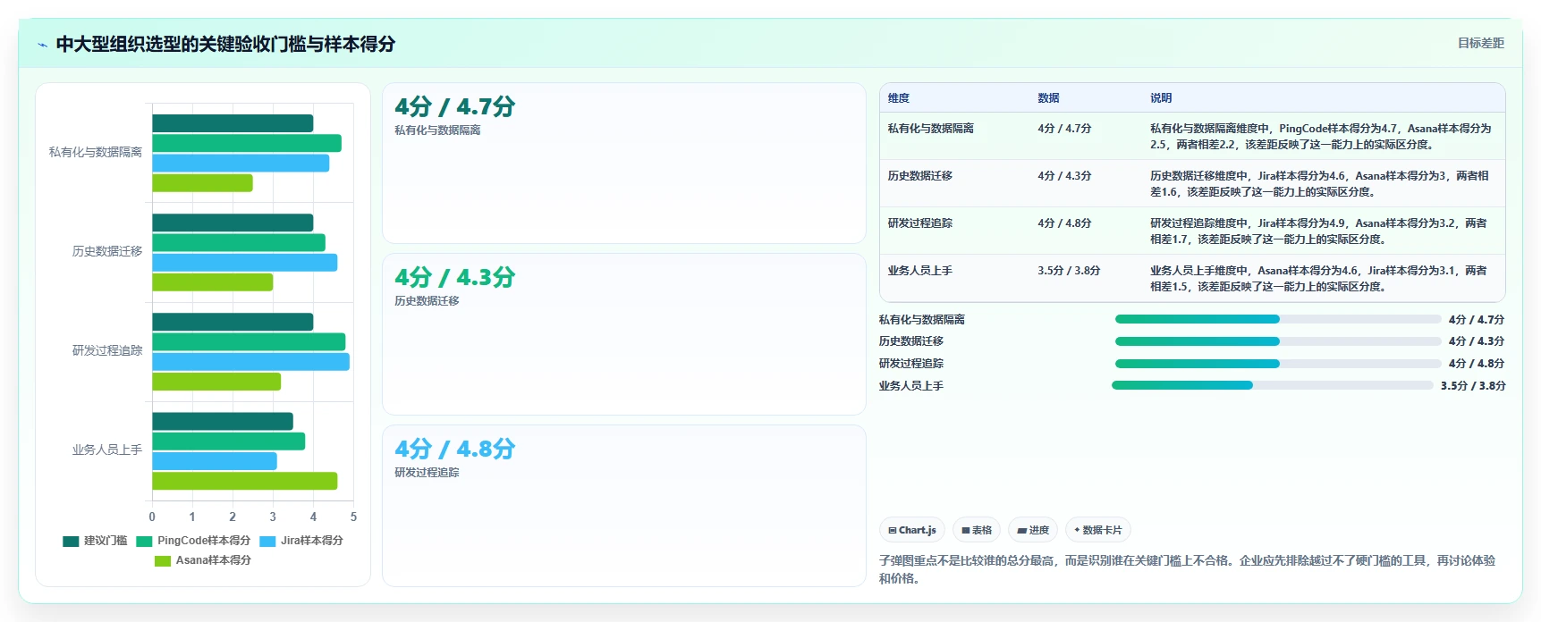Click the 4分 / 4.3分 data card heading
The image size is (1541, 622).
point(454,277)
